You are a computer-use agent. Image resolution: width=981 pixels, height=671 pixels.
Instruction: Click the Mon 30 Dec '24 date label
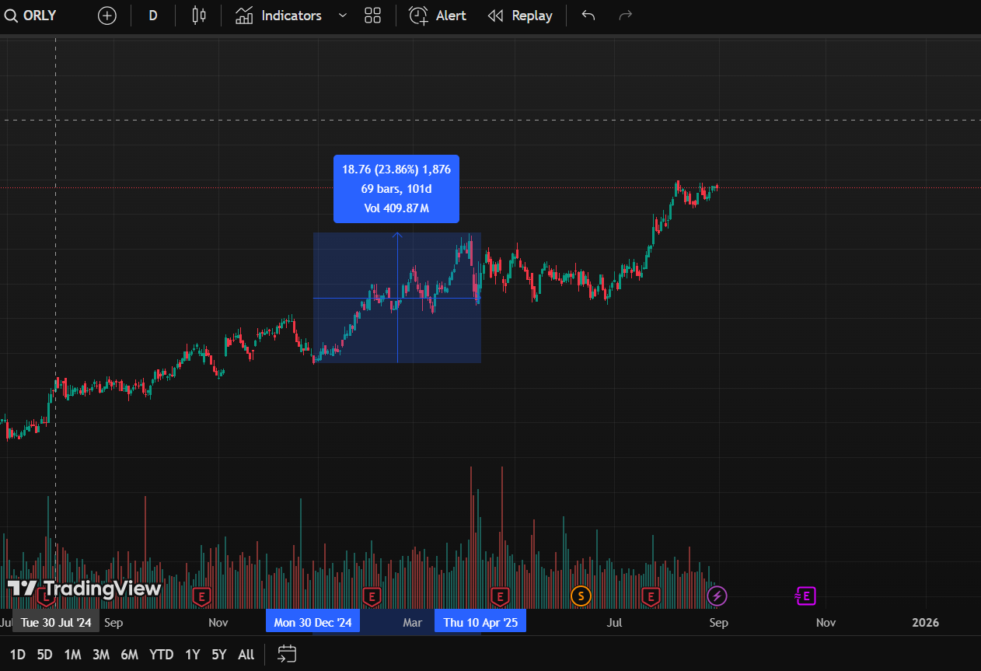pyautogui.click(x=312, y=623)
